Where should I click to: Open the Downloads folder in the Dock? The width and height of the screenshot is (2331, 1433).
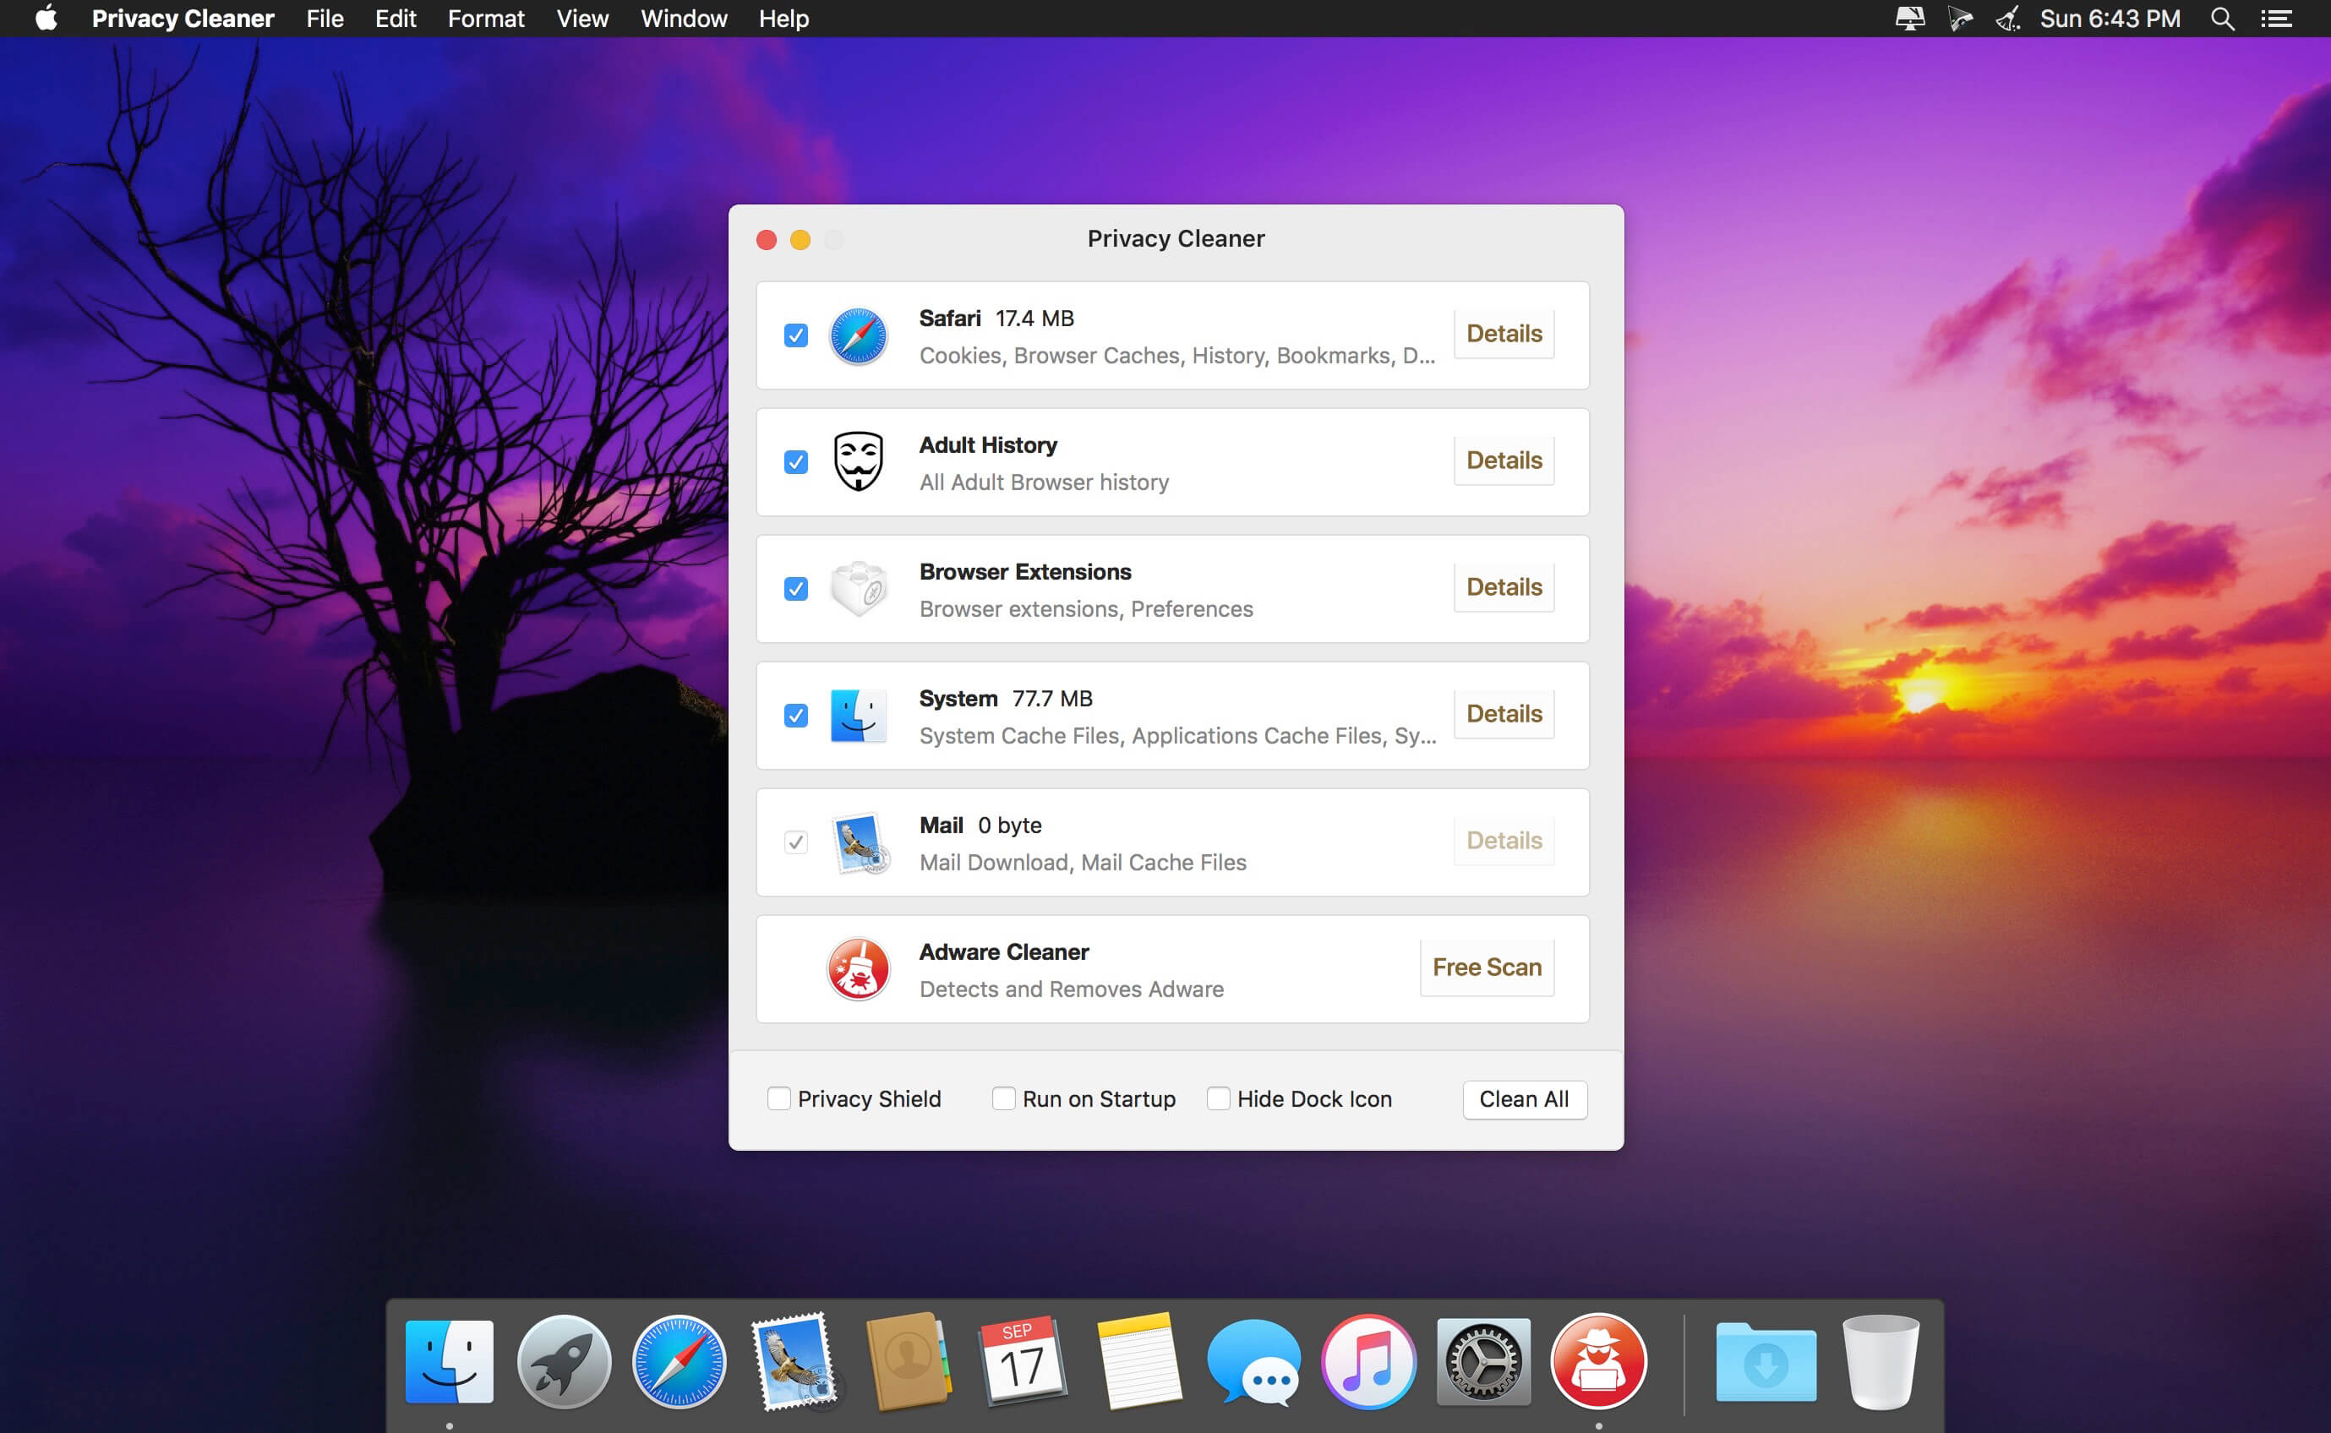click(1766, 1361)
